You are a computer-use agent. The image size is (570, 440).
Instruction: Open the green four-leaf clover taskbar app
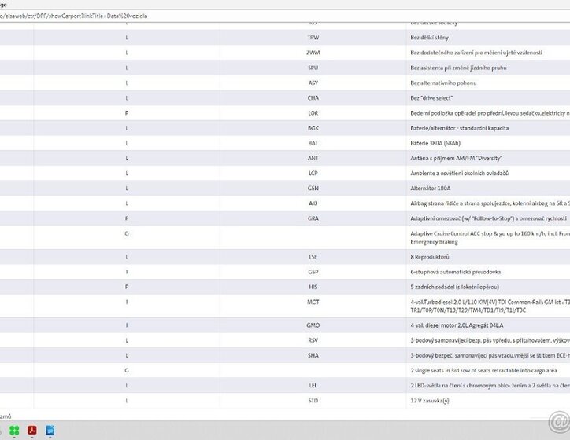tap(14, 430)
